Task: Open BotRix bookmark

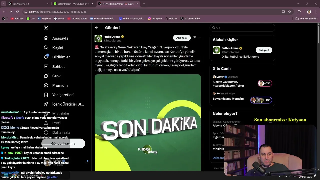Action: point(59,19)
